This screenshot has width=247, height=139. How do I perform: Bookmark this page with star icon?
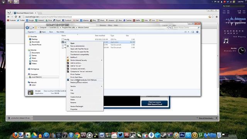click(213, 17)
